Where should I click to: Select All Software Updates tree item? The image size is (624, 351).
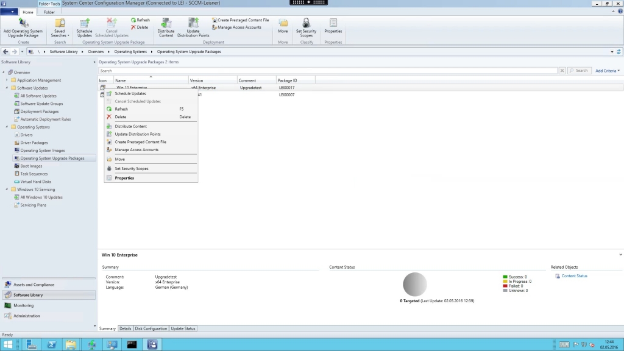(38, 96)
